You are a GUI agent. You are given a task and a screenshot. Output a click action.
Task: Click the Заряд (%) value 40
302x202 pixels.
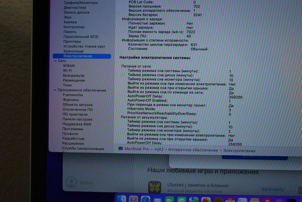pyautogui.click(x=188, y=36)
